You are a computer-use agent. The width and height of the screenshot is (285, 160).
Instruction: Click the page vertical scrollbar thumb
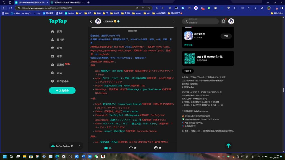pos(283,90)
